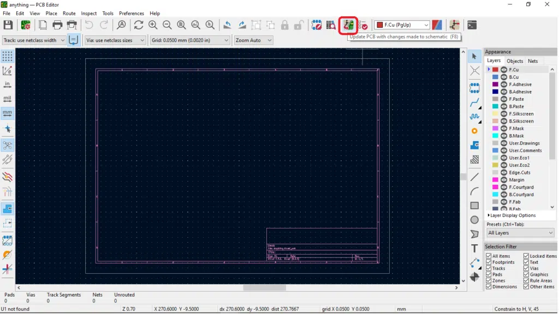Open Grid size dropdown
The height and width of the screenshot is (314, 559).
coord(189,40)
